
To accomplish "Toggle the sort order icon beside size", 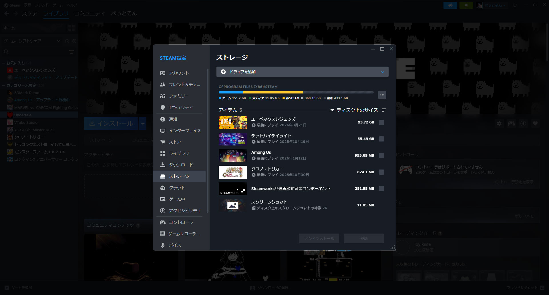I will [384, 110].
